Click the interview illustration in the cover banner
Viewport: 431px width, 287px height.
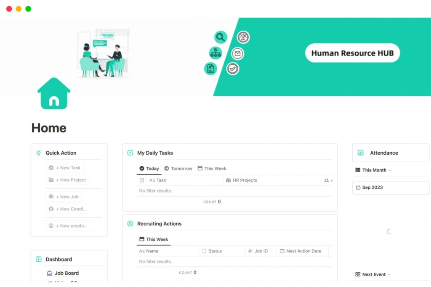click(103, 53)
